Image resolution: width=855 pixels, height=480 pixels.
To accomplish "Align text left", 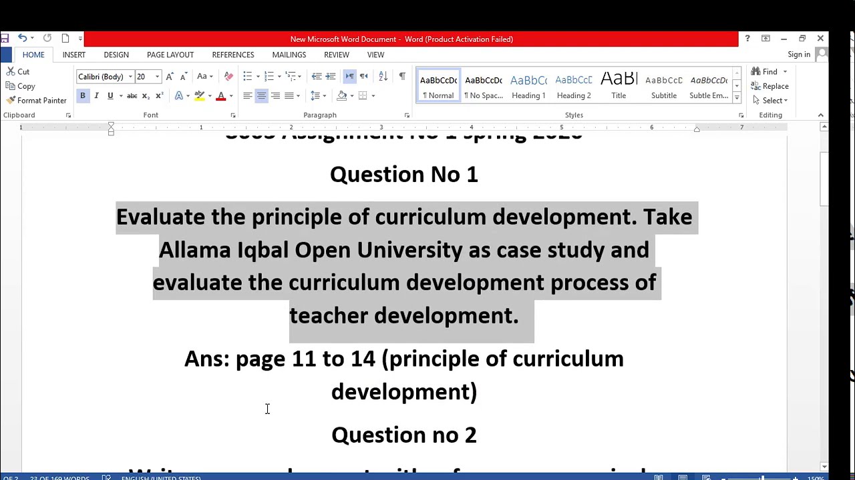I will pos(247,96).
